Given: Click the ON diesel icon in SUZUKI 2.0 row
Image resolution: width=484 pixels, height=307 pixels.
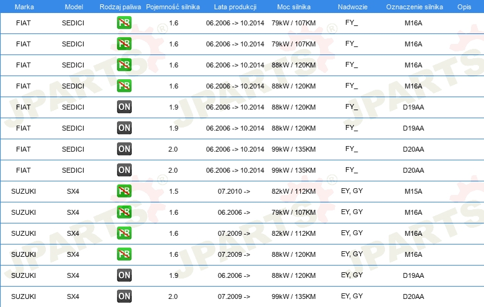Looking at the screenshot, I should point(124,296).
